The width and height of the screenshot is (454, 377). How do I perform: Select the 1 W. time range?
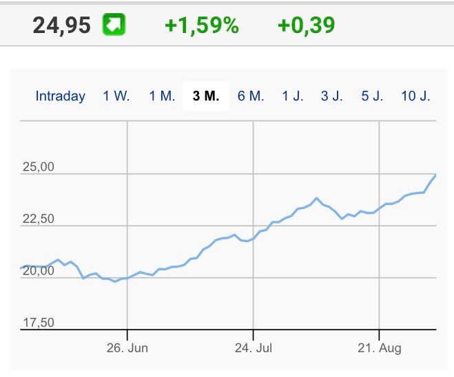click(x=116, y=96)
